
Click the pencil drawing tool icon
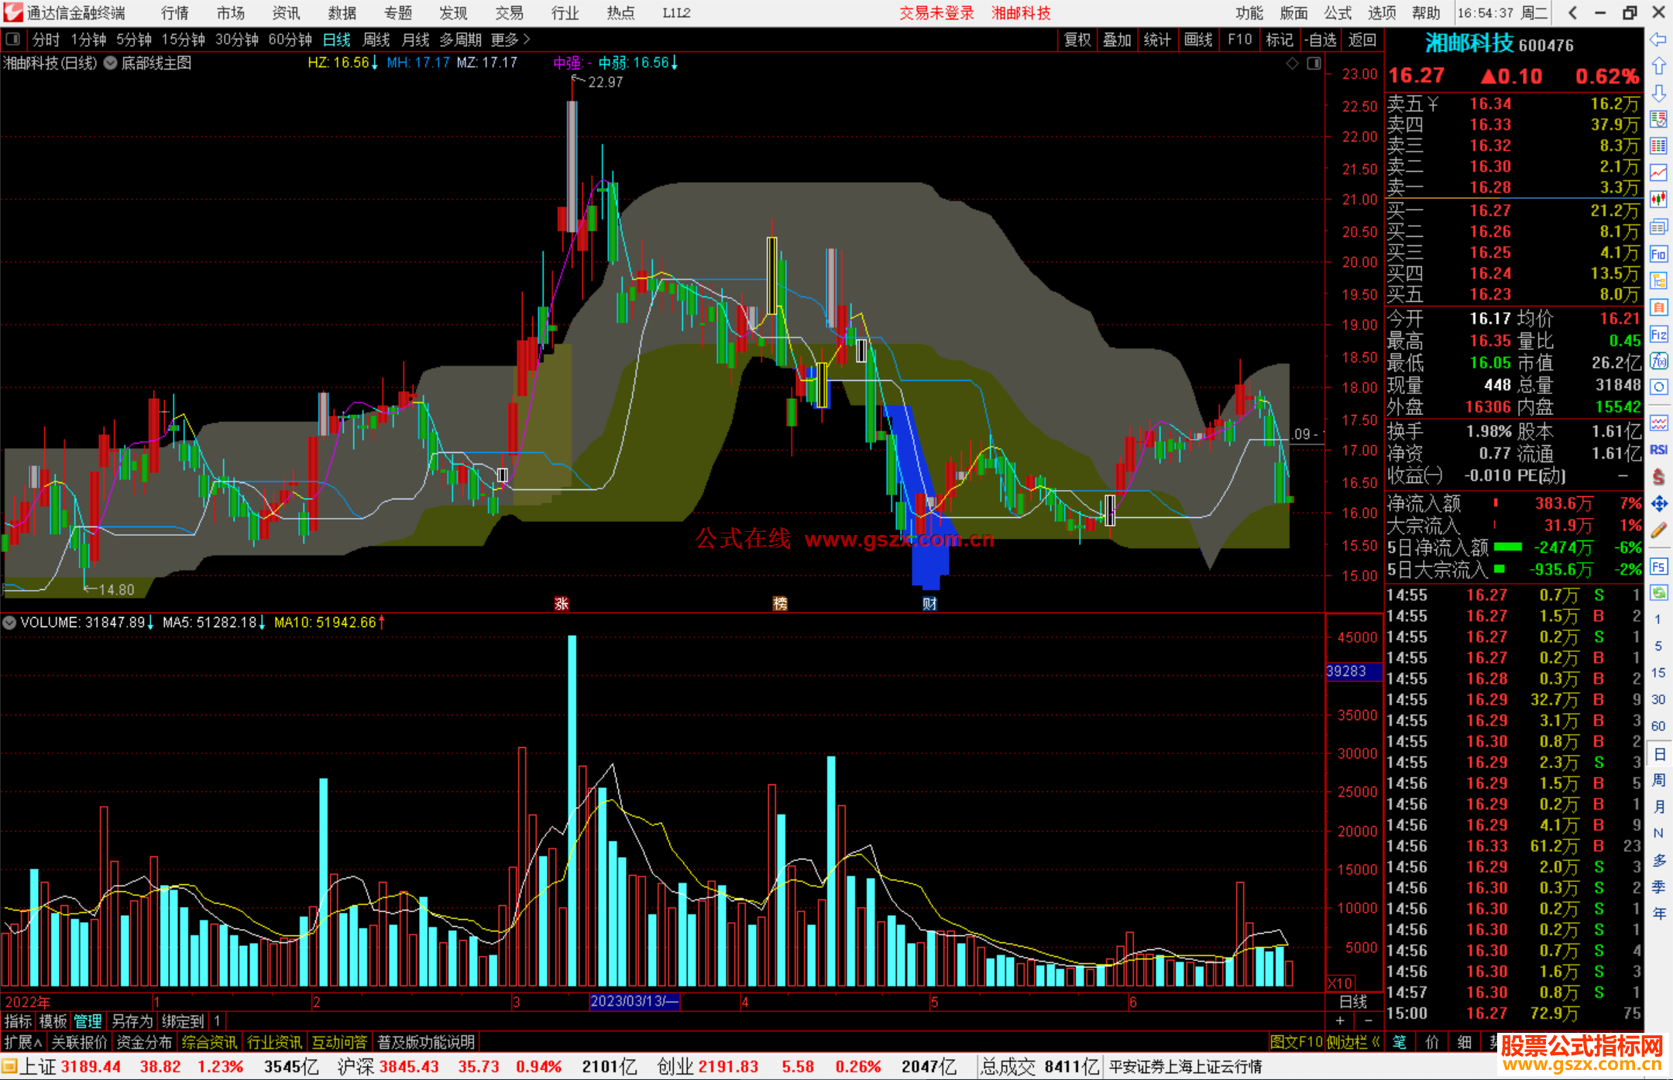point(1658,531)
